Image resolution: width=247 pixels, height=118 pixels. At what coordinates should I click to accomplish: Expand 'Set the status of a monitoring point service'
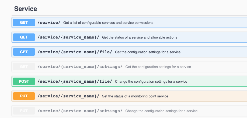(135, 96)
